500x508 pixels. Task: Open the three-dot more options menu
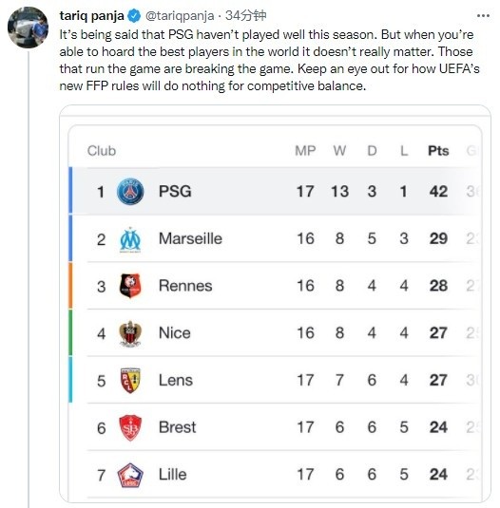pos(483,15)
